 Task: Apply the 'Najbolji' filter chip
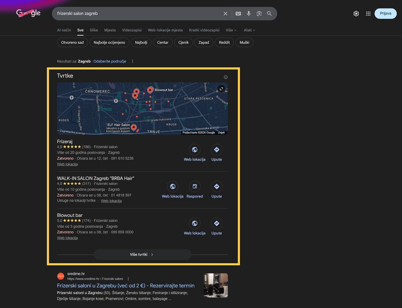(x=141, y=43)
